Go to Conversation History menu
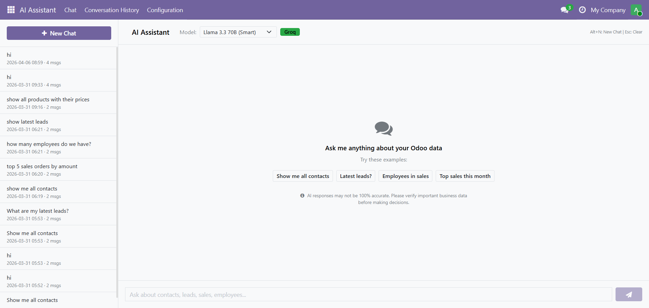 (112, 10)
